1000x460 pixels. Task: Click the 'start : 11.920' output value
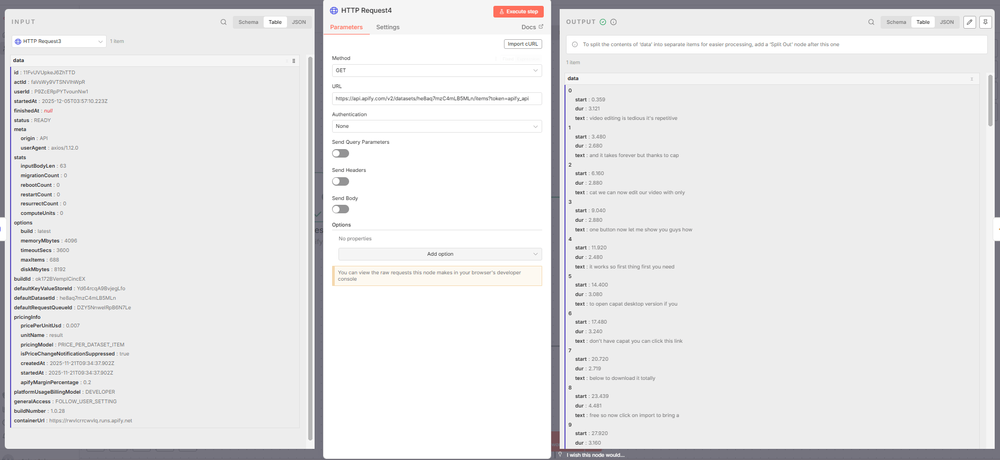(x=591, y=248)
